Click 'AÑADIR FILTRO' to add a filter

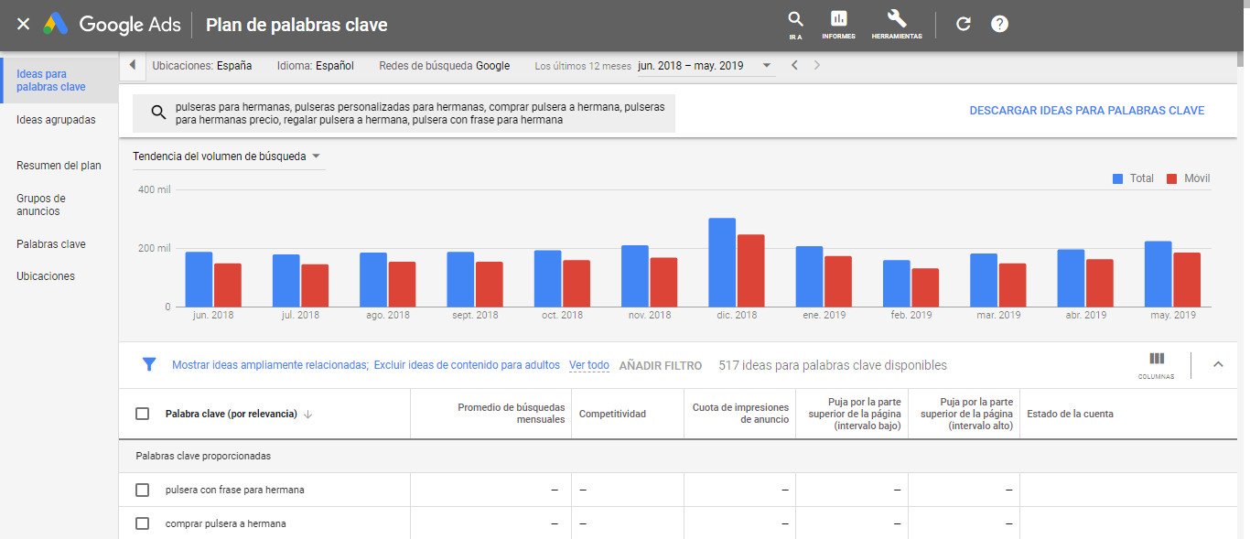coord(660,364)
